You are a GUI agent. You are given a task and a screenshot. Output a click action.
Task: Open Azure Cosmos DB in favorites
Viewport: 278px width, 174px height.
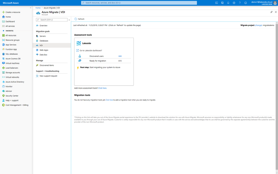[13, 59]
